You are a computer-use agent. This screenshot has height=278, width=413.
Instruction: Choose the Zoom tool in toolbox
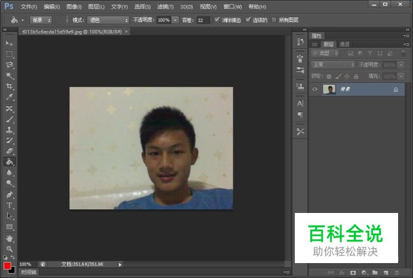point(10,249)
